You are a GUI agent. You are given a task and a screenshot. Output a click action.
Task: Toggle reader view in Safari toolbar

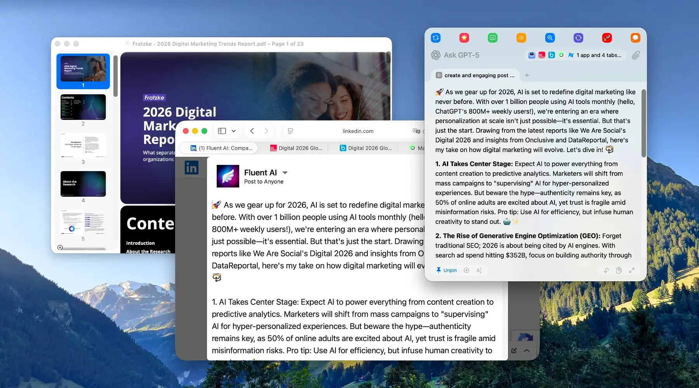(290, 131)
